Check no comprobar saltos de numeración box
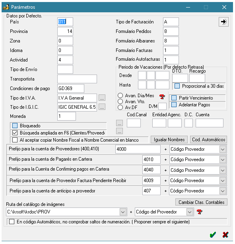Image resolution: width=235 pixels, height=244 pixels. 12,222
